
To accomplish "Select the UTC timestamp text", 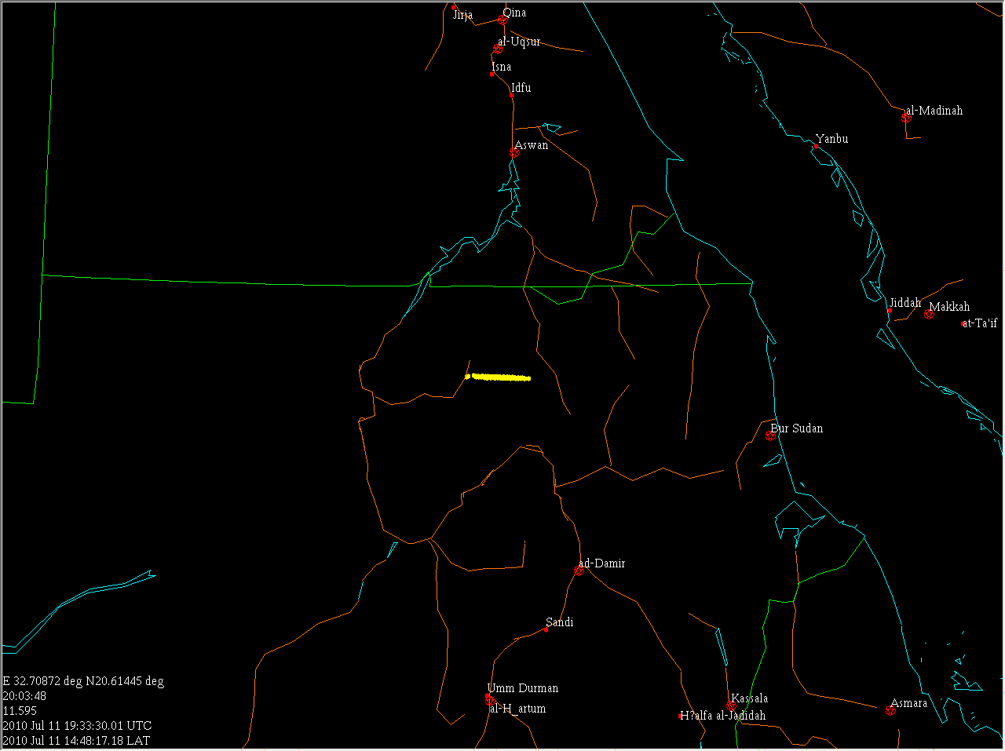I will pyautogui.click(x=77, y=726).
